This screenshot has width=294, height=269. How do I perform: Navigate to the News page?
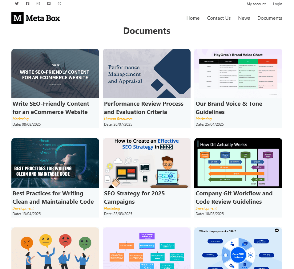(x=244, y=18)
